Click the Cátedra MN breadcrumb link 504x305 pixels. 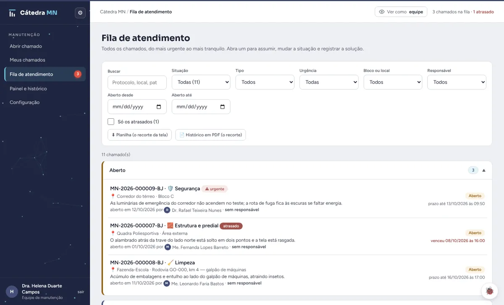pos(113,12)
